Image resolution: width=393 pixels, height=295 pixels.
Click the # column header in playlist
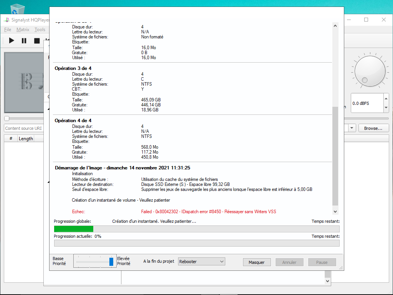[11, 138]
